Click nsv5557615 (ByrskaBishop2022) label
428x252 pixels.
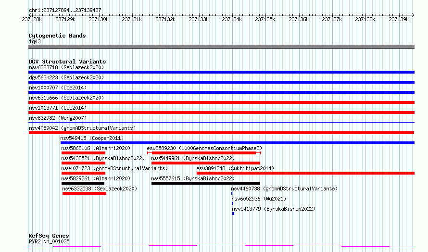(193, 178)
